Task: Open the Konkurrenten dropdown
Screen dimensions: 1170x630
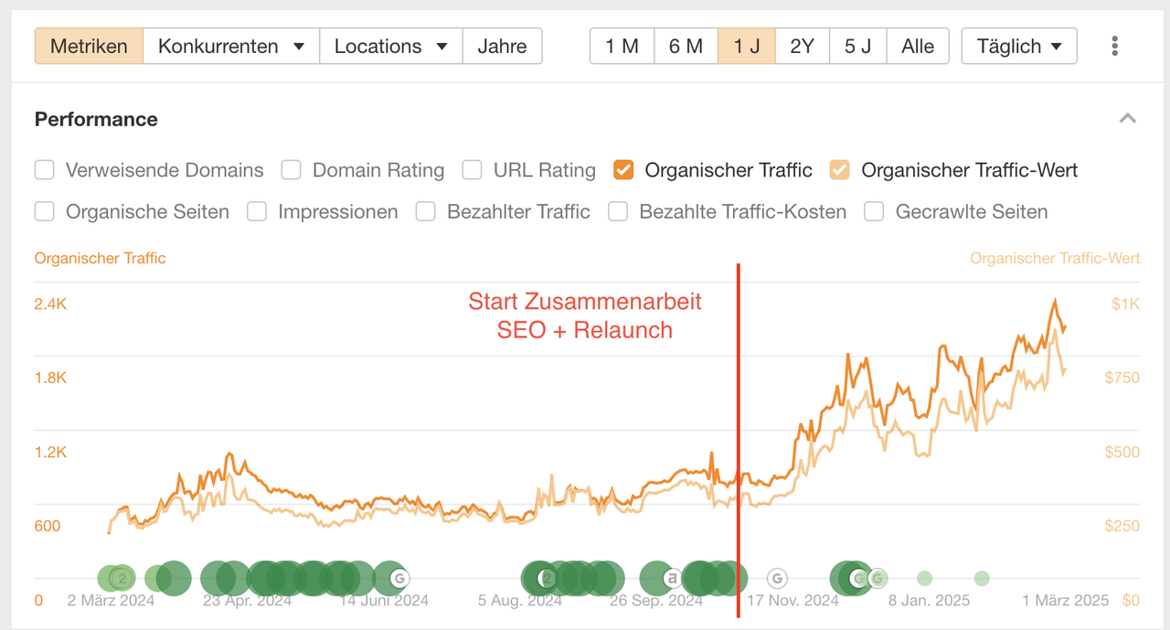Action: [x=231, y=46]
